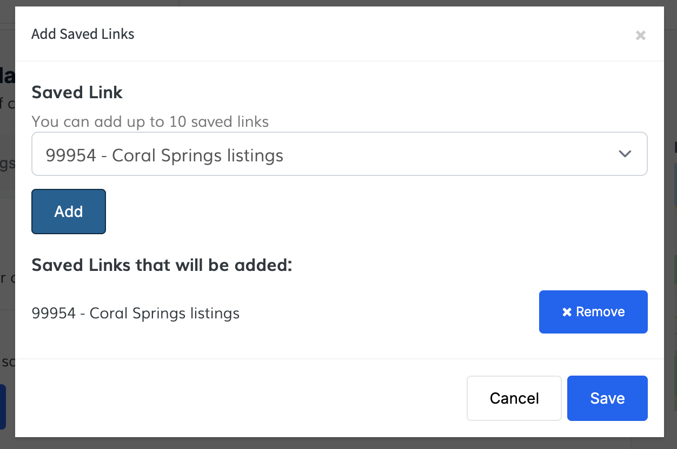Cancel adding saved links
Viewport: 677px width, 449px height.
(x=514, y=398)
